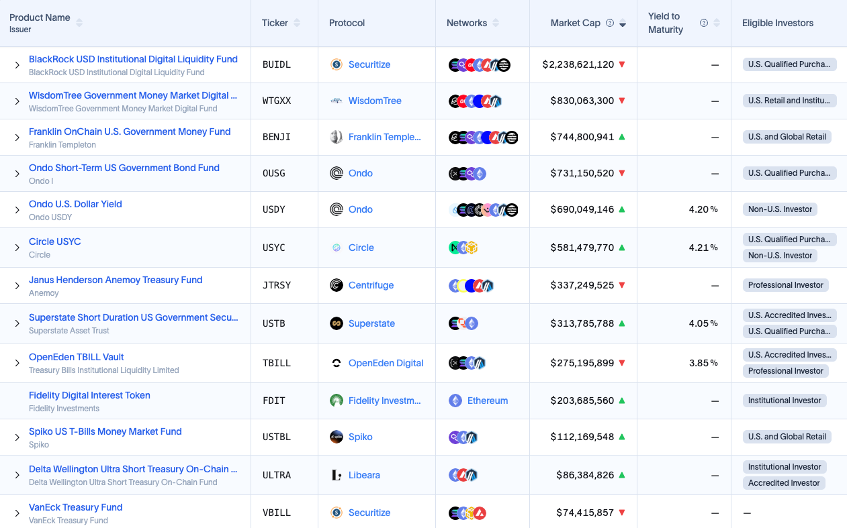Click network icons in BUIDL row
This screenshot has width=847, height=528.
[x=480, y=65]
